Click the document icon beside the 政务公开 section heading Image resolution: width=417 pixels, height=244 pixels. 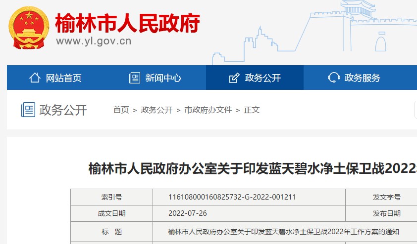pos(28,110)
